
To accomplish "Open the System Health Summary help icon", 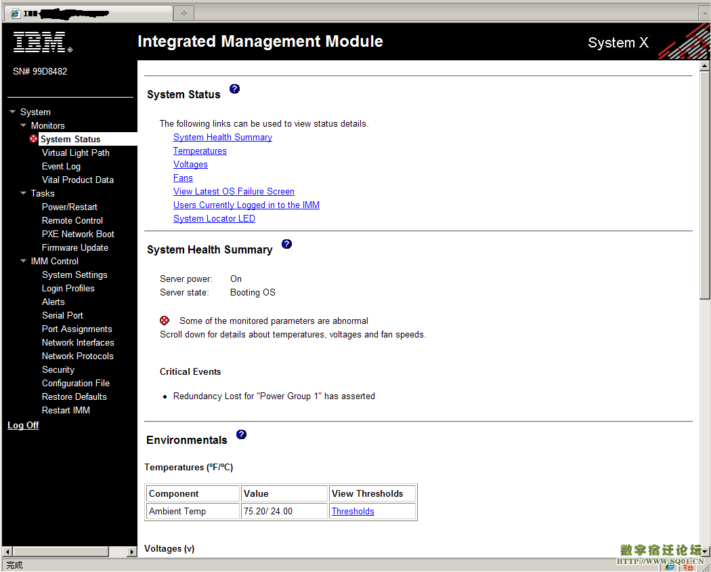I will [x=286, y=244].
